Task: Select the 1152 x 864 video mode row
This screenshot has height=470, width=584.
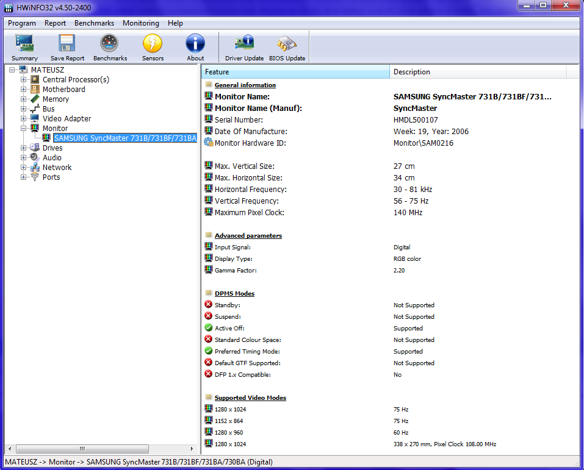Action: point(390,421)
